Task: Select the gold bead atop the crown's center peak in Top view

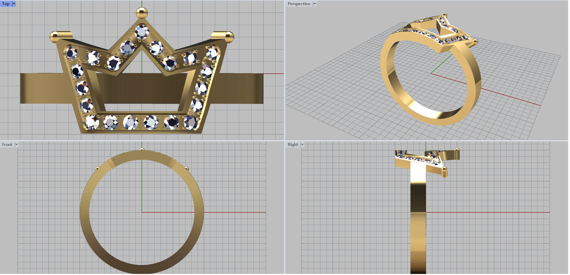Action: click(142, 14)
